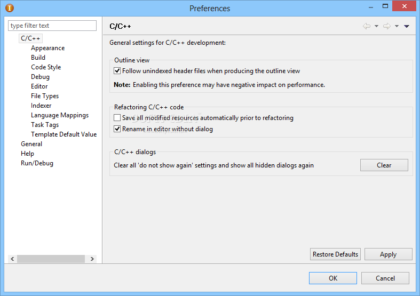Click the Restore Defaults button
This screenshot has height=296, width=420.
coord(335,254)
